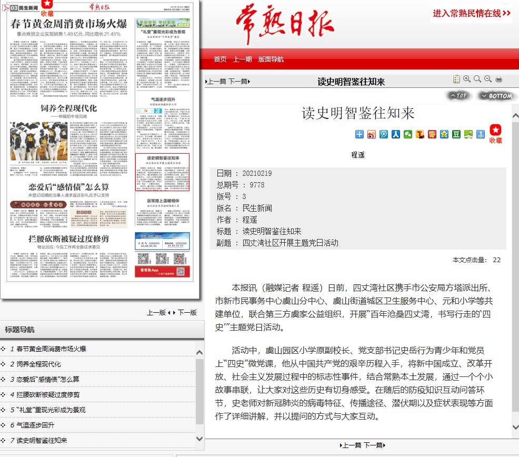
Task: Open headline 6 气温逐步回升
Action: point(35,425)
